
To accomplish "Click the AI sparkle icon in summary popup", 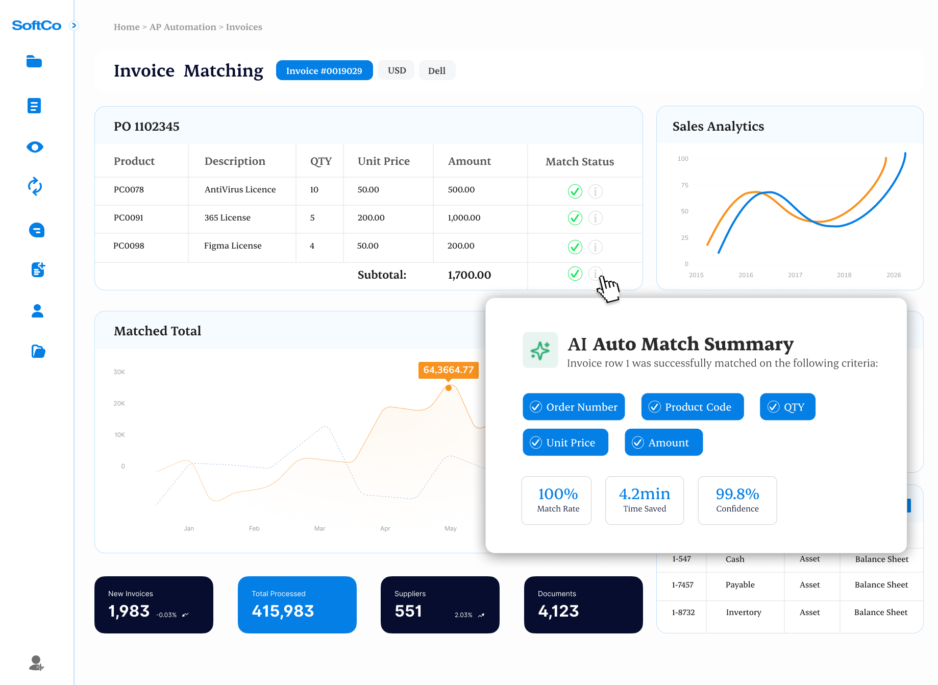I will [x=540, y=350].
